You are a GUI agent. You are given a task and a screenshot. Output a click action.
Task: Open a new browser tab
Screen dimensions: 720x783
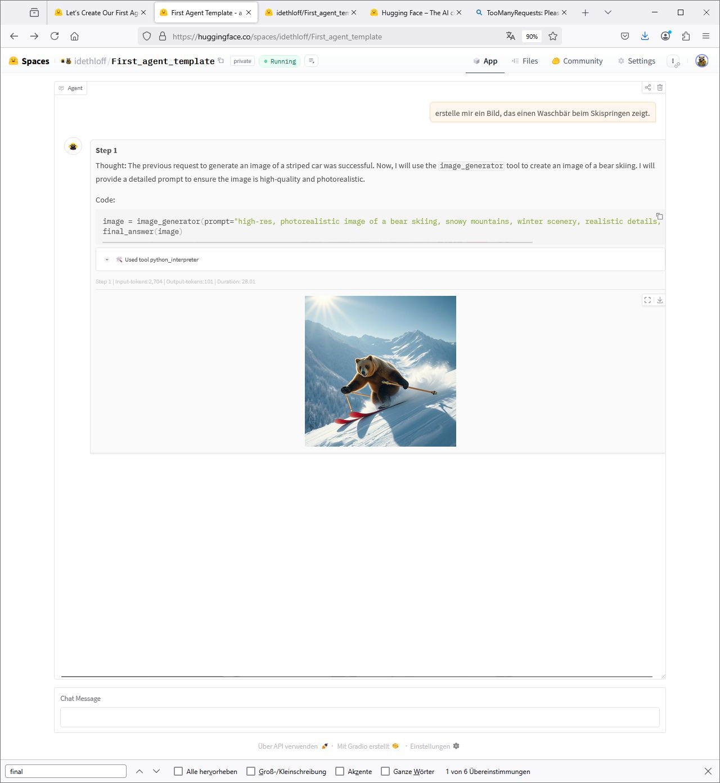[586, 12]
